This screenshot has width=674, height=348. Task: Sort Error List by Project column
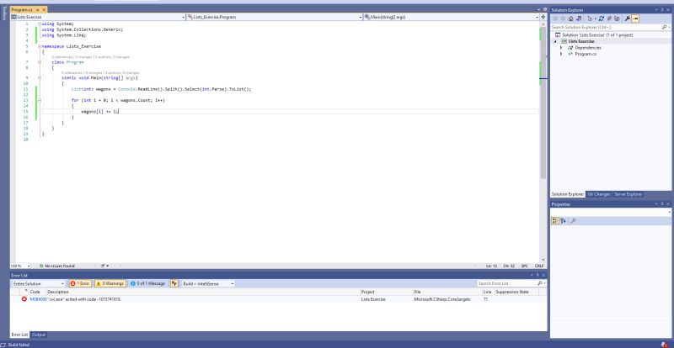point(367,292)
